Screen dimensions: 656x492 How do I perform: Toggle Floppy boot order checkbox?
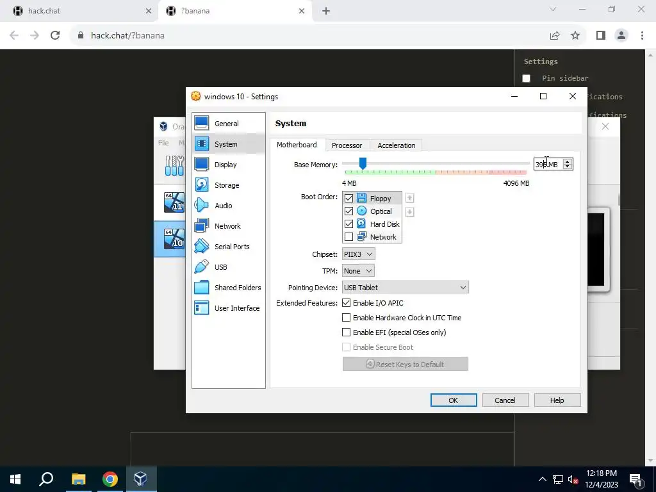click(x=348, y=199)
